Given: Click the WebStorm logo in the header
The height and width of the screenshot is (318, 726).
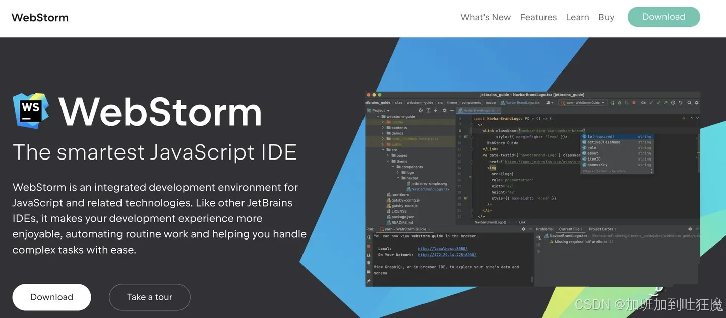Looking at the screenshot, I should (40, 17).
